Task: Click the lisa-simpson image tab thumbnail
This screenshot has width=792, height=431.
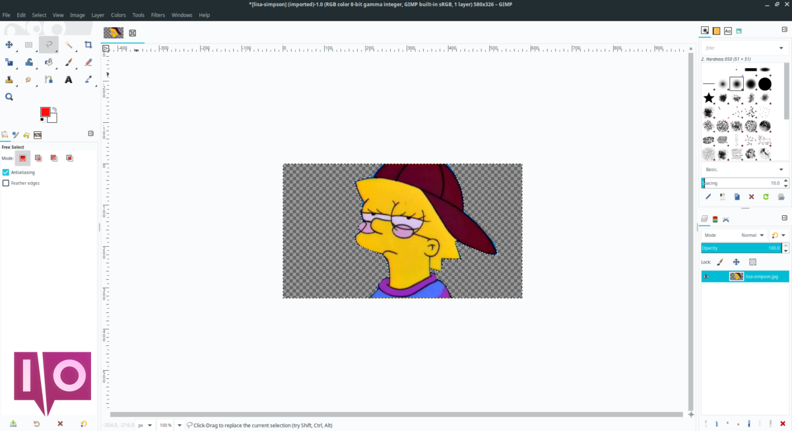Action: (x=114, y=32)
